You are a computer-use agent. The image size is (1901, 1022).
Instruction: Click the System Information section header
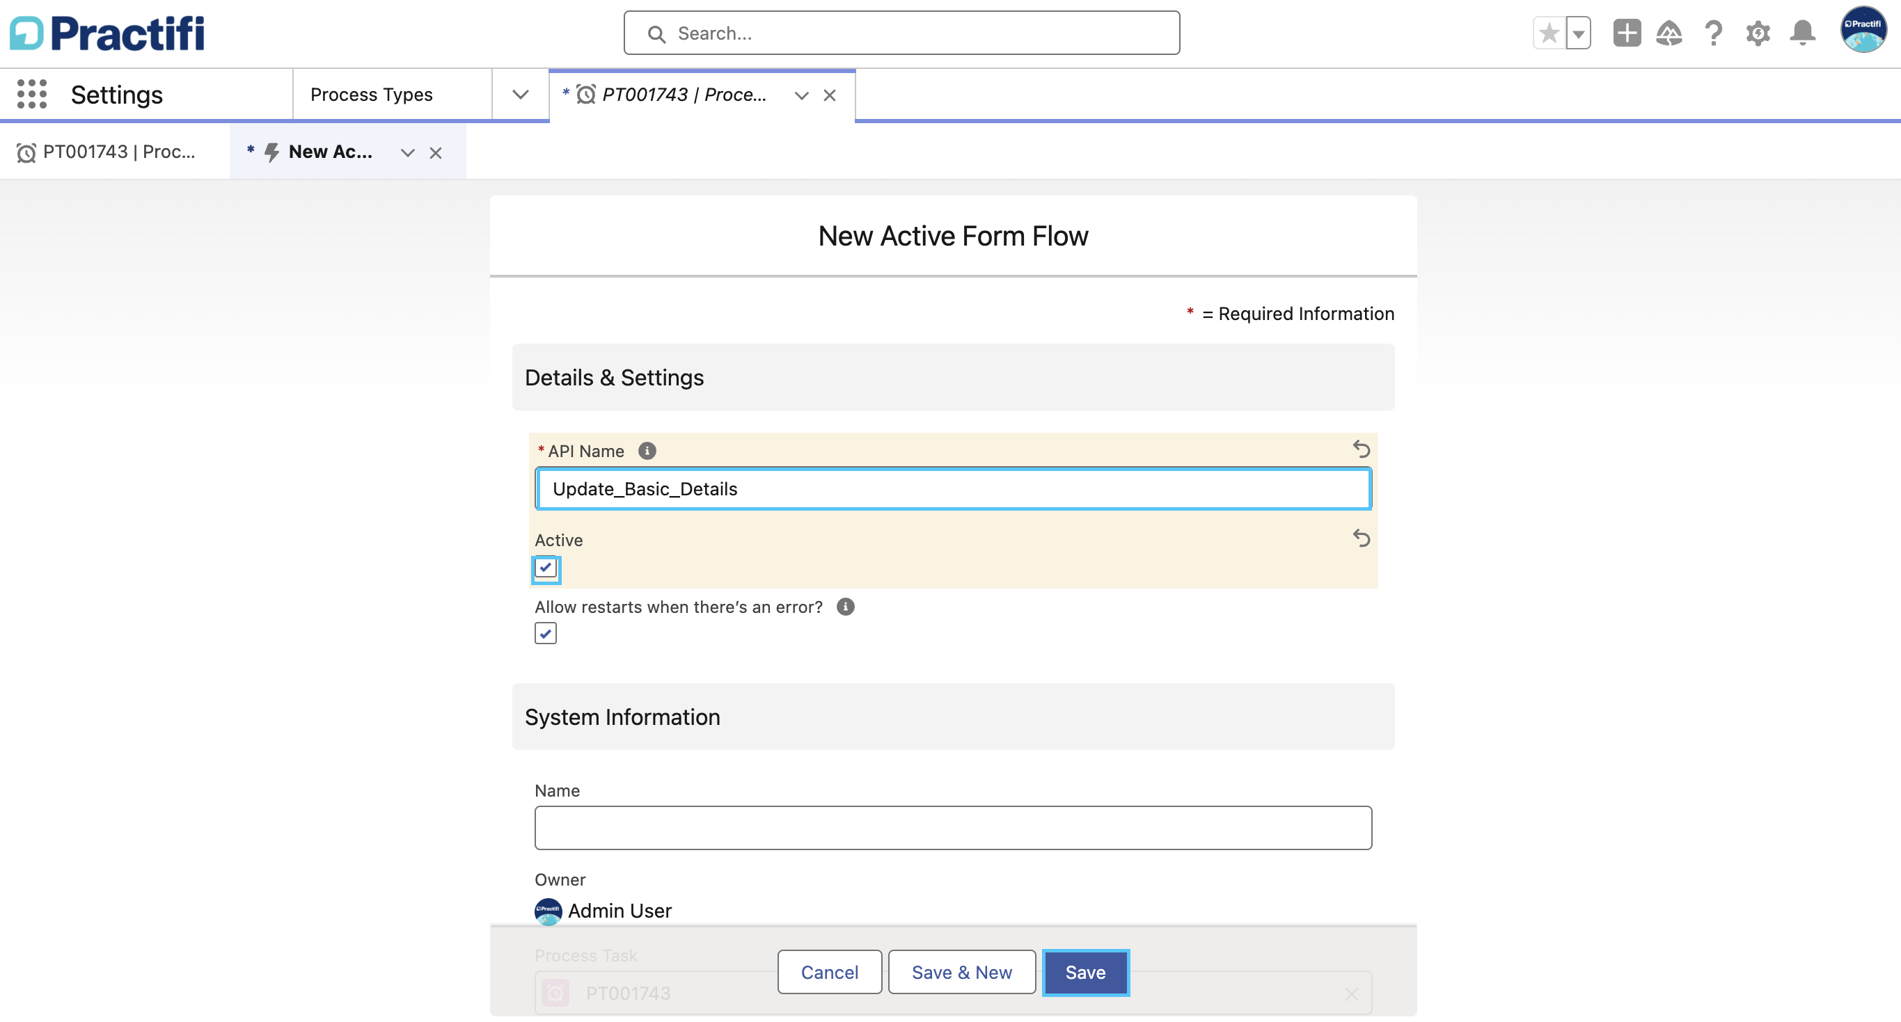point(953,716)
